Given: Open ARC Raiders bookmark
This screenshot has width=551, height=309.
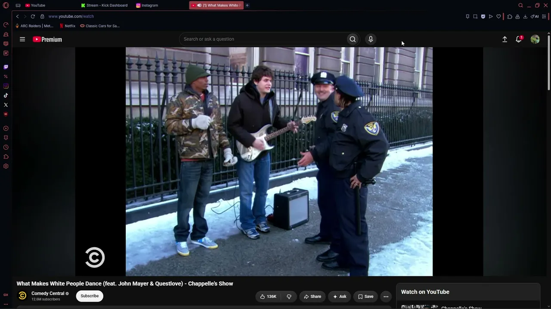Looking at the screenshot, I should point(34,26).
